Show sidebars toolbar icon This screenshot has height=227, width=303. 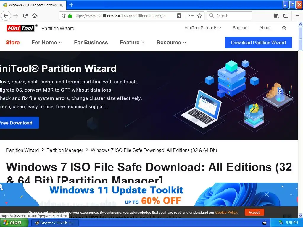click(x=286, y=16)
